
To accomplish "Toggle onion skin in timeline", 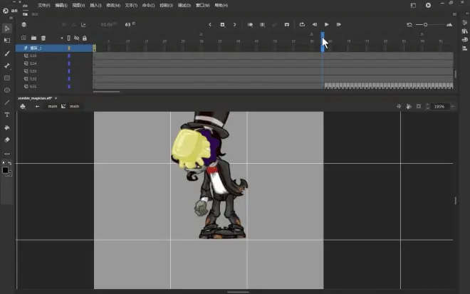I will point(250,25).
